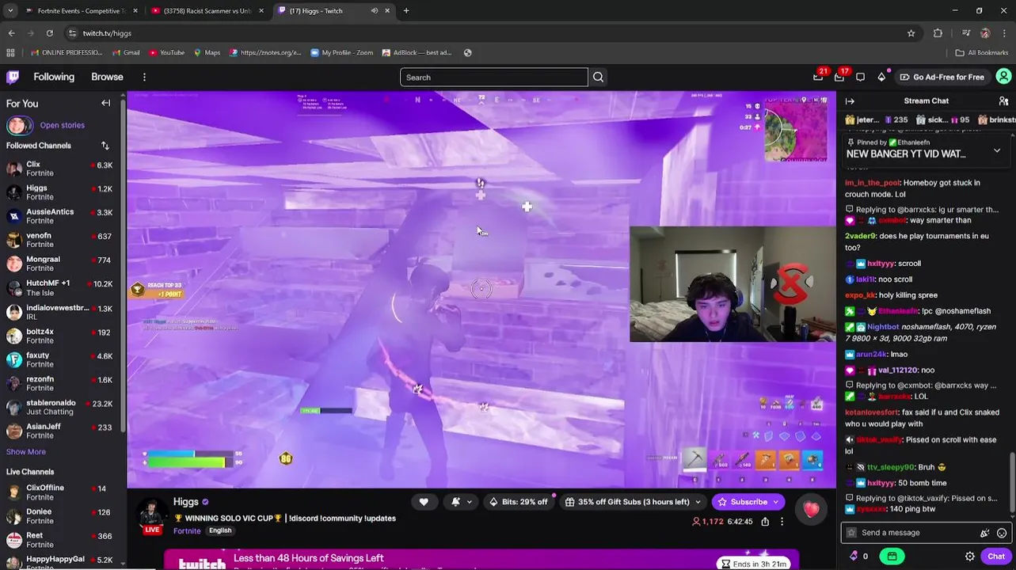
Task: Reload the Twitch page
Action: pos(49,33)
